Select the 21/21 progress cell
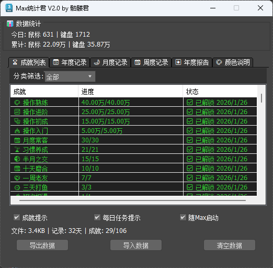The height and width of the screenshot is (268, 273). click(x=131, y=150)
